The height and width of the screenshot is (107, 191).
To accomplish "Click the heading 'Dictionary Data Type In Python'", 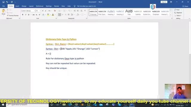I will click(61, 39).
